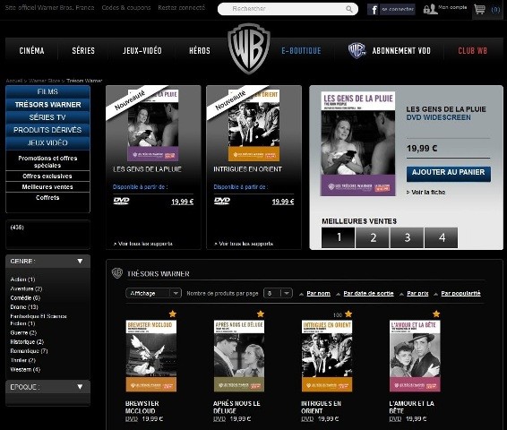This screenshot has height=430, width=507.
Task: Open Brewster McCloud DVD cover
Action: pos(151,356)
